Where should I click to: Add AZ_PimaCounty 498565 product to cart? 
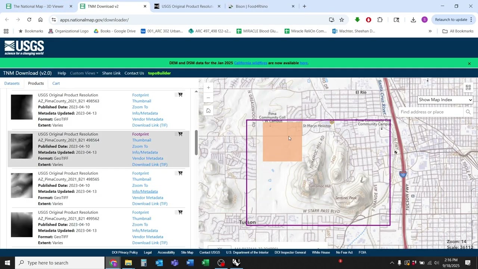tap(180, 173)
